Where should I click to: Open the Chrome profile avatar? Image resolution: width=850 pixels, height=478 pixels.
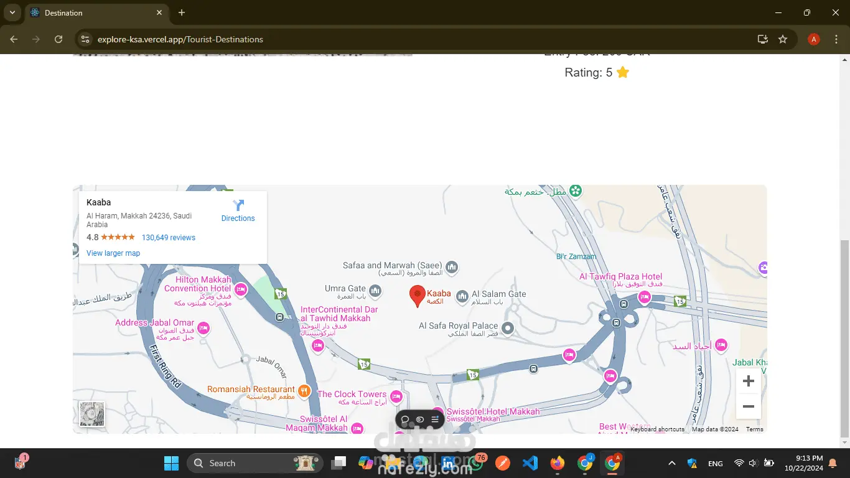point(813,39)
